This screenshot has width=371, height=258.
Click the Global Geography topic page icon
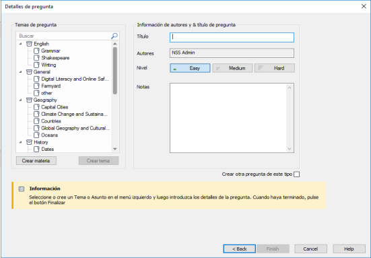click(x=36, y=128)
